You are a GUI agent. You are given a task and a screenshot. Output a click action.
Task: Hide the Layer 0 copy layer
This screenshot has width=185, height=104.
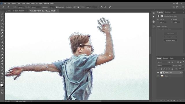158,73
